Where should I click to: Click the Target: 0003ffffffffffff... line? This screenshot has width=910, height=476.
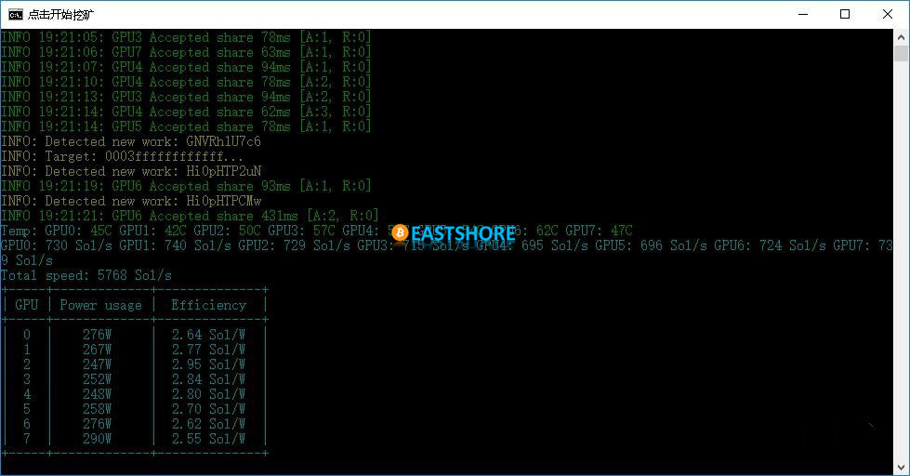[x=123, y=156]
